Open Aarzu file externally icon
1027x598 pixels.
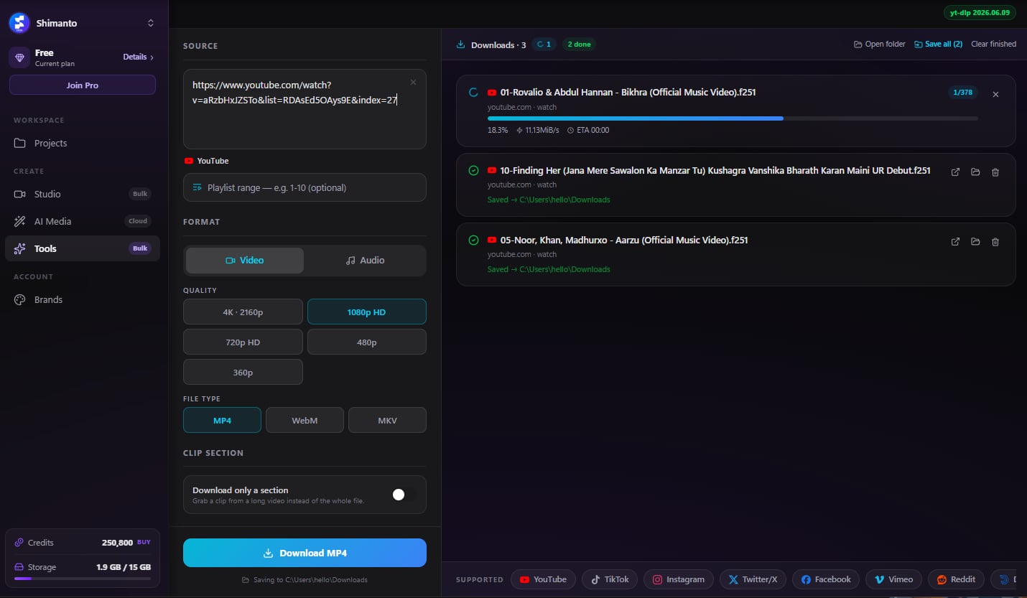click(955, 242)
